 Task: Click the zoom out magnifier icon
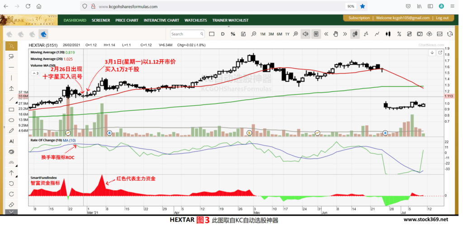point(253,34)
